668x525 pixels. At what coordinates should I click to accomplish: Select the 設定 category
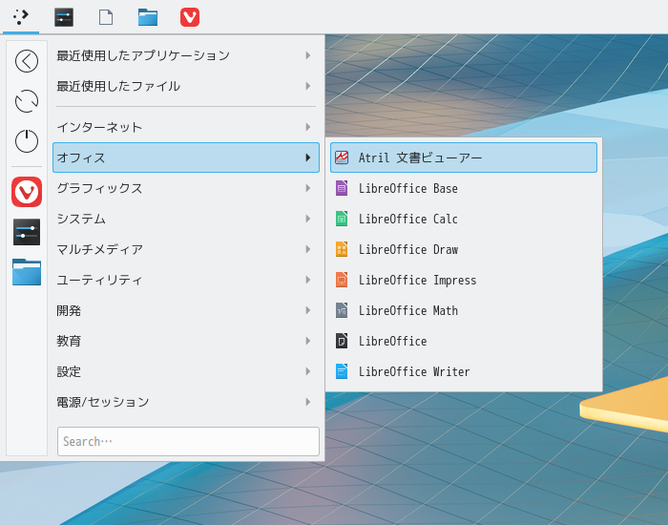pyautogui.click(x=186, y=371)
